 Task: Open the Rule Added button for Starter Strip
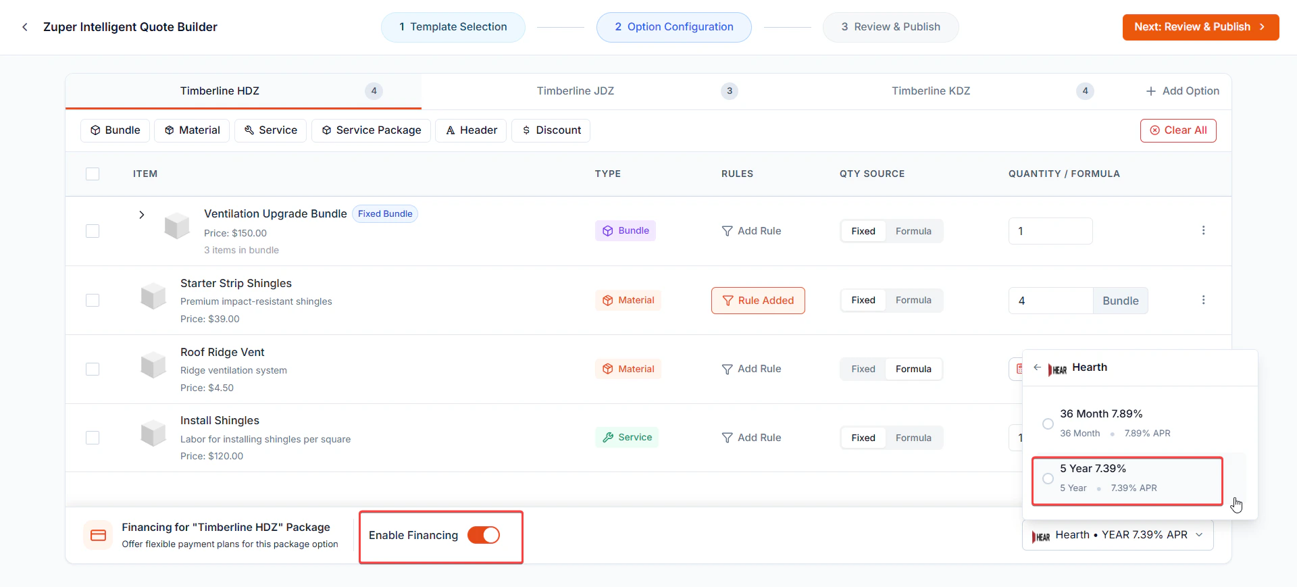(x=758, y=301)
